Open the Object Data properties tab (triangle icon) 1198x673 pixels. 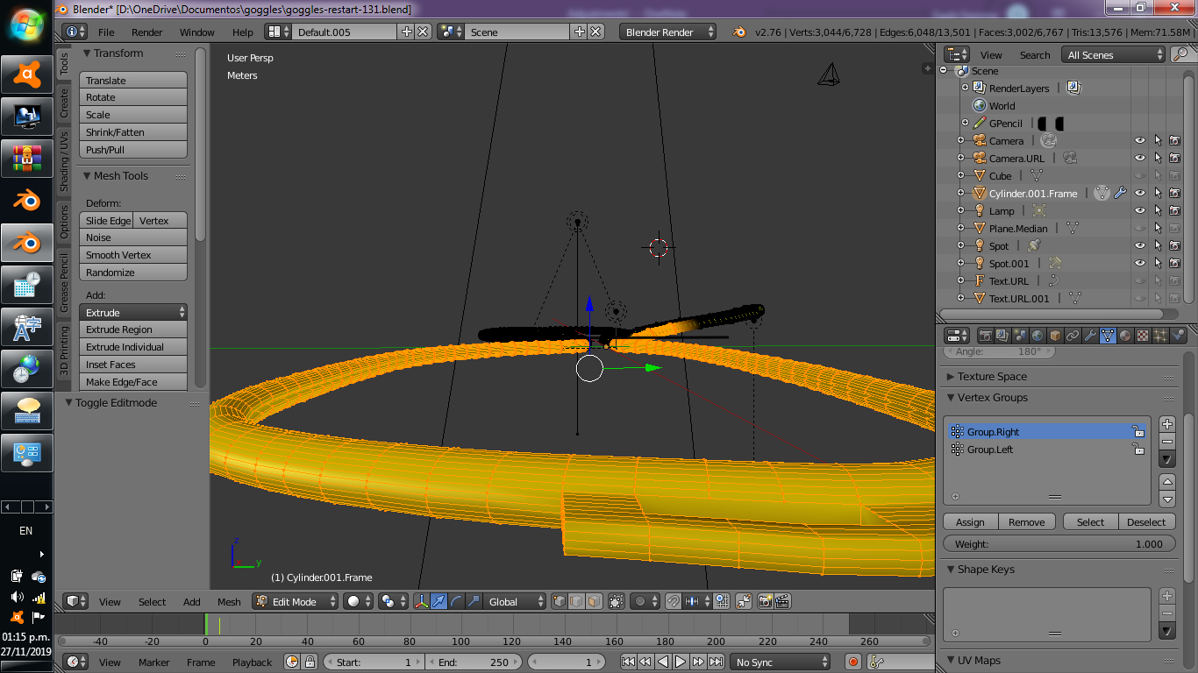[1108, 336]
